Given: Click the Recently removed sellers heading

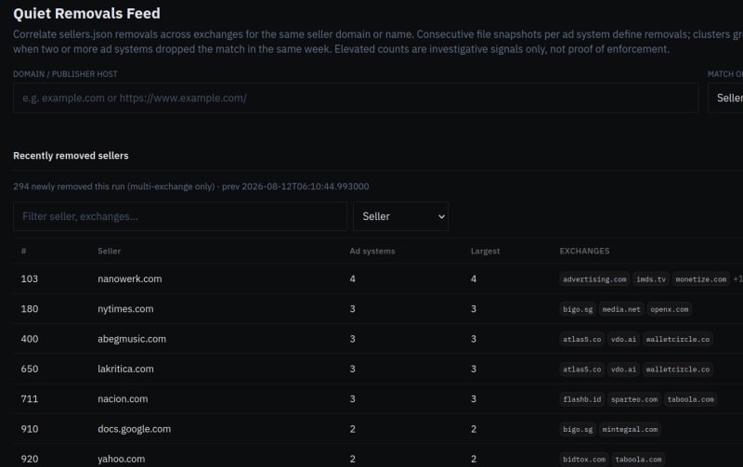Looking at the screenshot, I should 71,156.
